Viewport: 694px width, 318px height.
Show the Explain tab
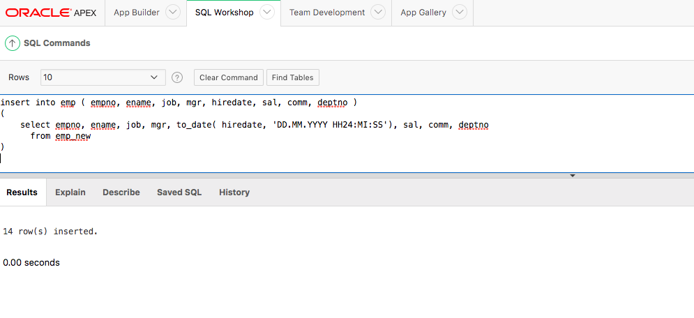click(70, 192)
